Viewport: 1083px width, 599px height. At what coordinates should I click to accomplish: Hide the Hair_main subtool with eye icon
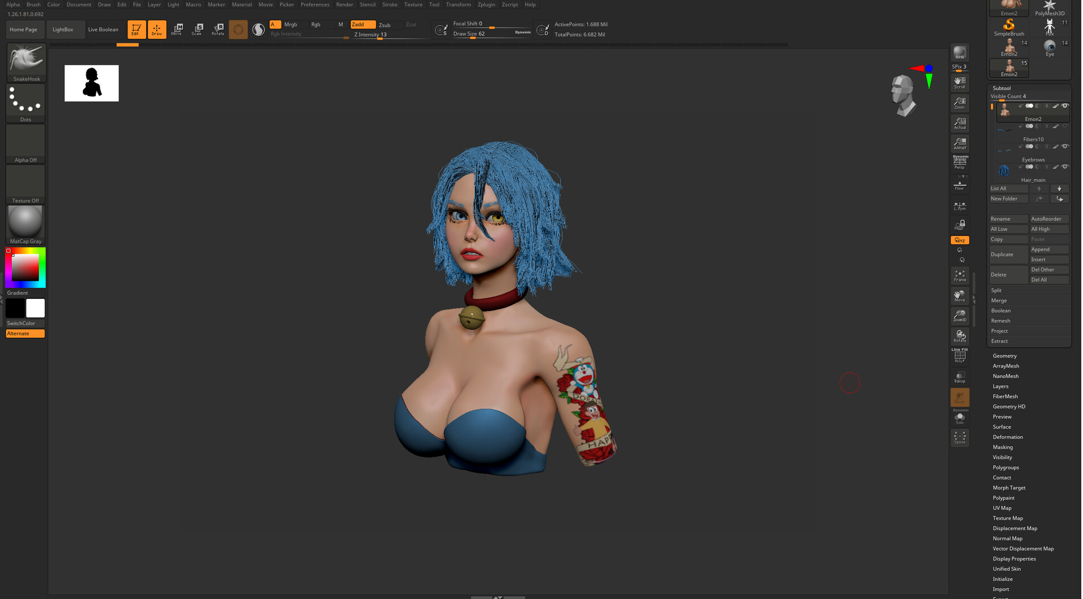coord(1065,167)
